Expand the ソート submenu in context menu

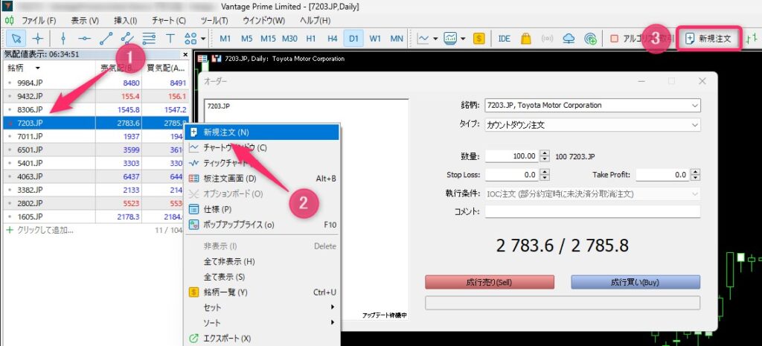(260, 322)
